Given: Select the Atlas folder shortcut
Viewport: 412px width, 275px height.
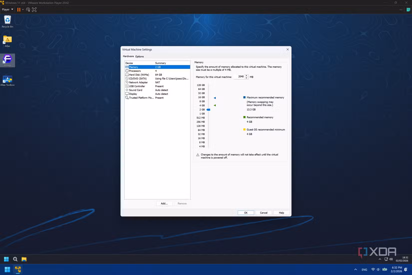Looking at the screenshot, I should tap(7, 41).
